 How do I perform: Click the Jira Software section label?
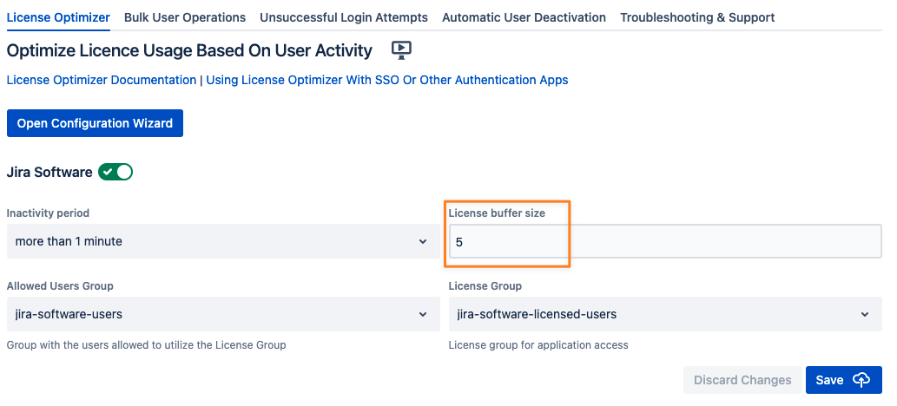pos(49,172)
